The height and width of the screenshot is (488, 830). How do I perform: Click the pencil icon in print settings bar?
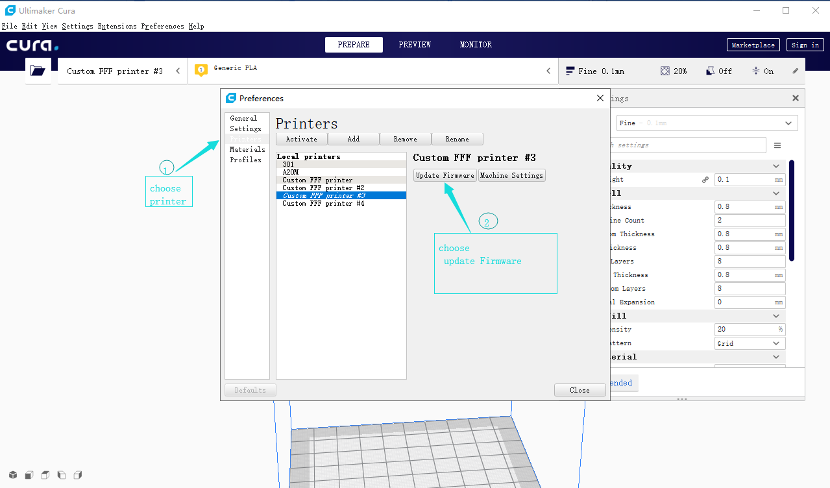(796, 71)
